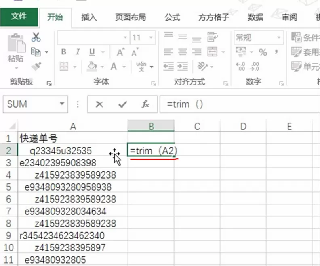The height and width of the screenshot is (266, 320).
Task: Open the Underline style dropdown
Action: pyautogui.click(x=103, y=52)
